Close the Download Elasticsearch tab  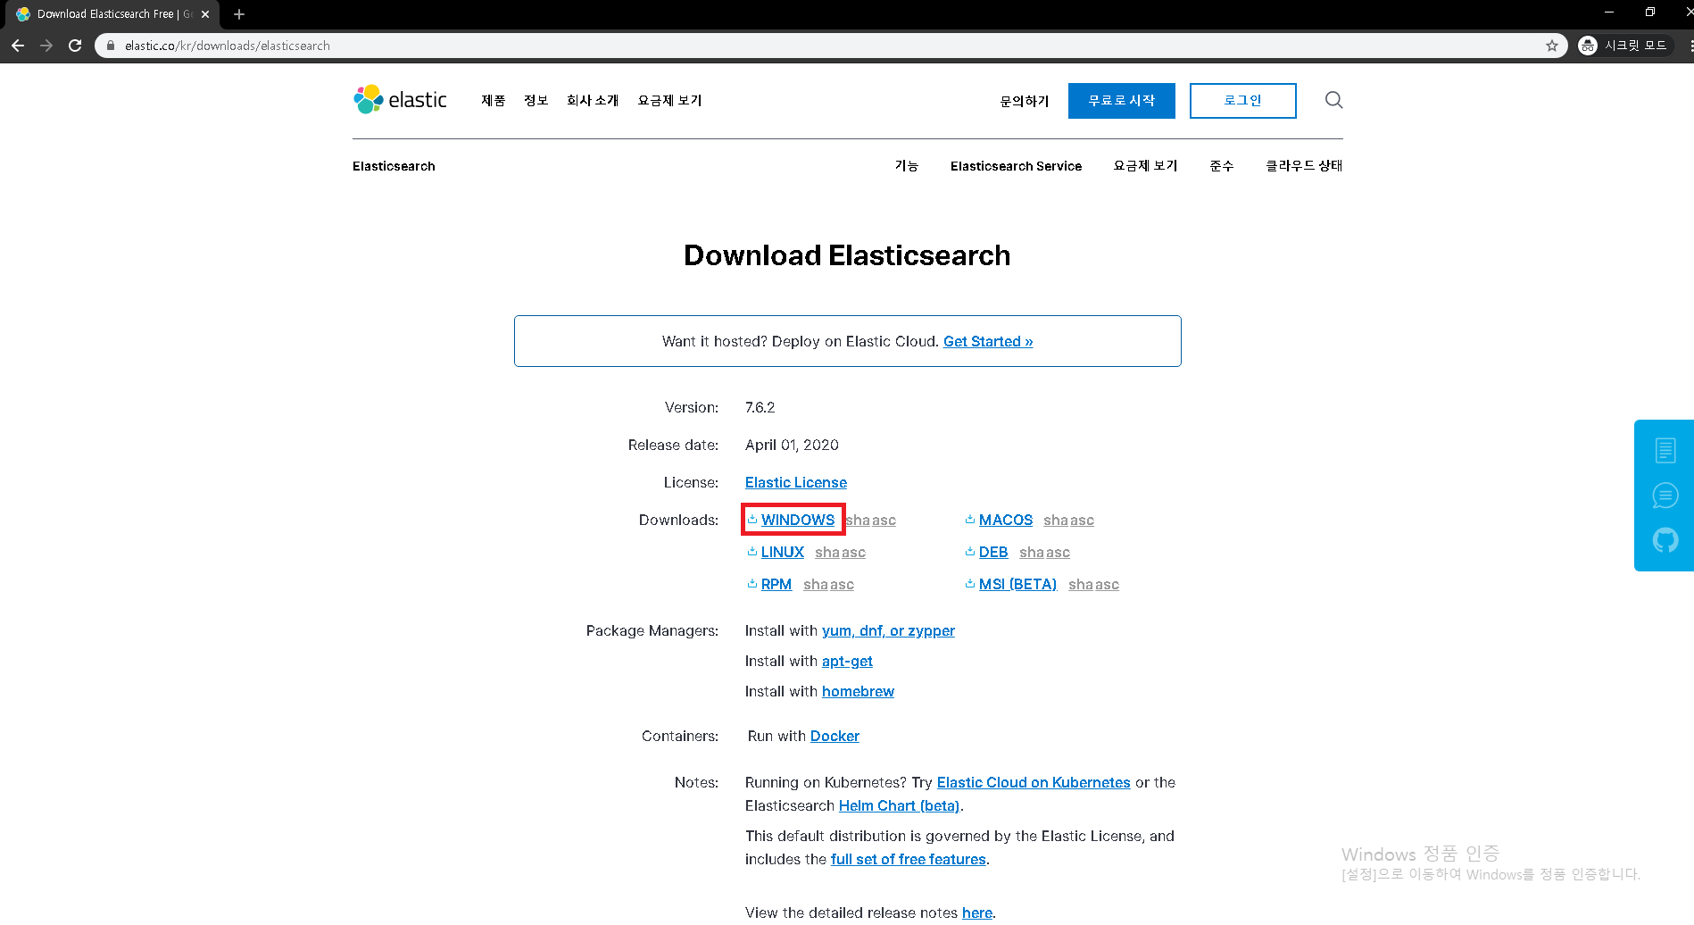pos(205,14)
